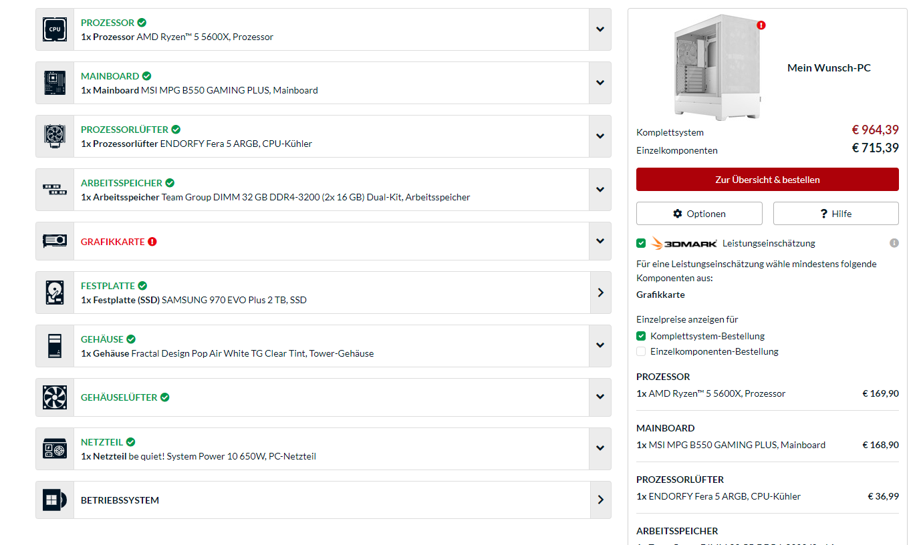
Task: Open the Betriebssystem section arrow
Action: (600, 500)
